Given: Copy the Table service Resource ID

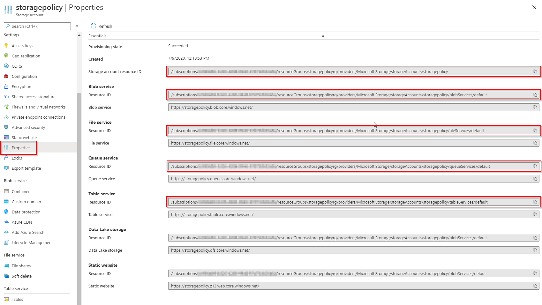Looking at the screenshot, I should tap(535, 202).
